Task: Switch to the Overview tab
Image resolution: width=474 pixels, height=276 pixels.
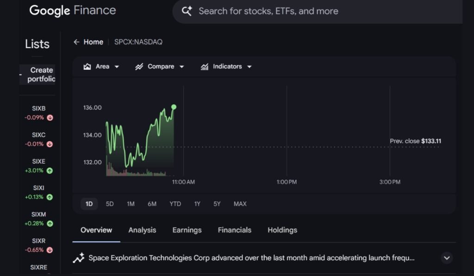Action: pyautogui.click(x=96, y=230)
